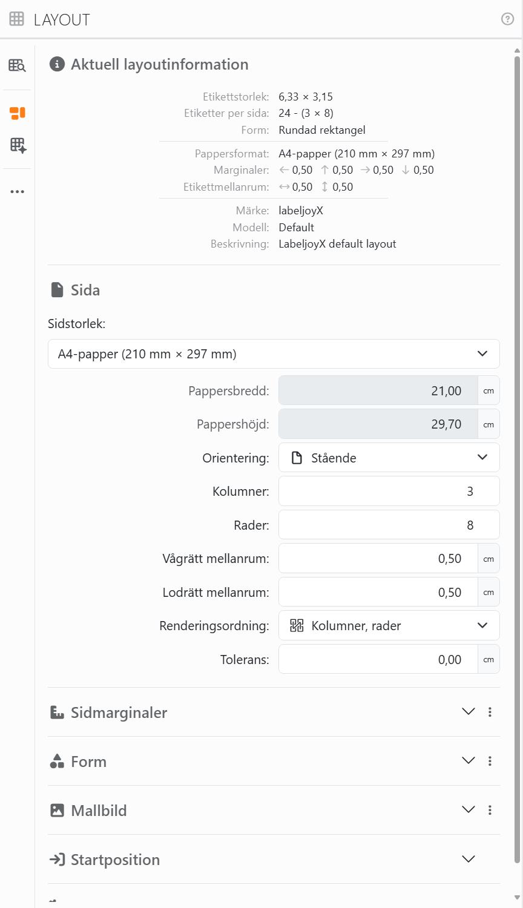
Task: Click the cm unit label beside Tolerans
Action: click(x=489, y=659)
